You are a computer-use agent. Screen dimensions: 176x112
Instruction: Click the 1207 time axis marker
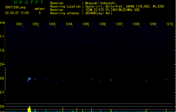click(119, 24)
